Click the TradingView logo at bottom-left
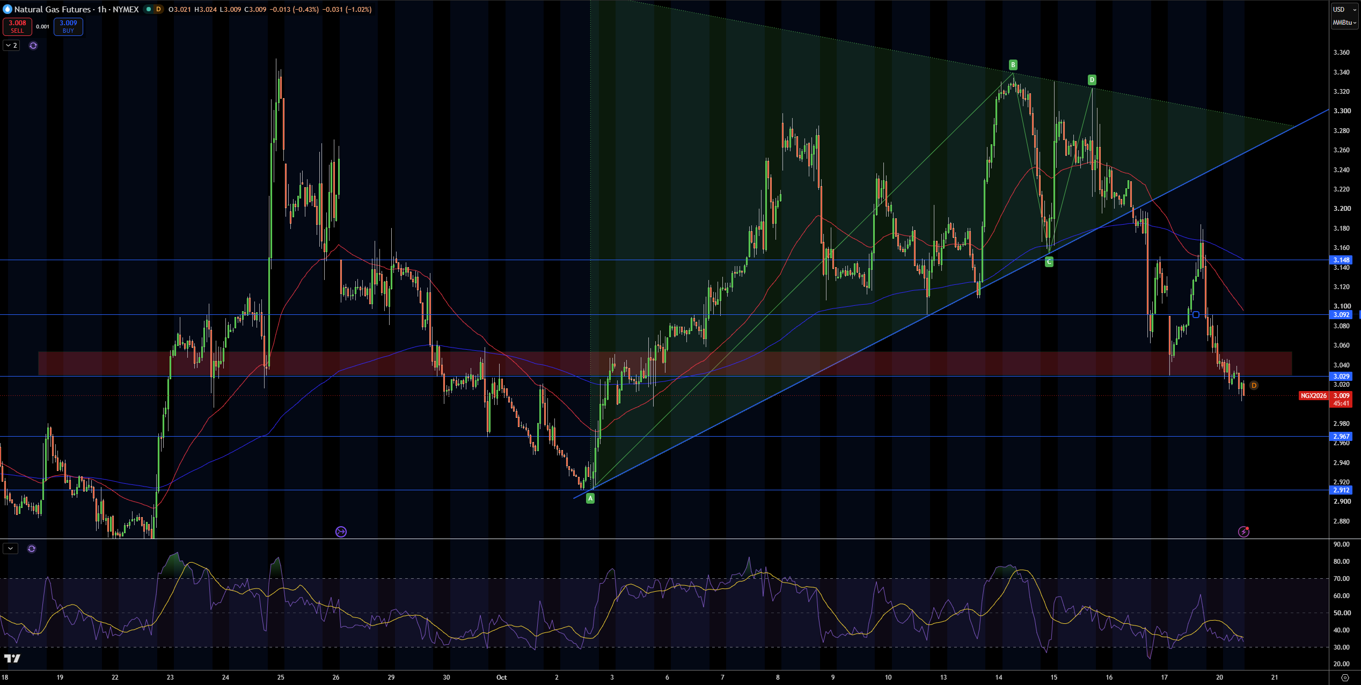The width and height of the screenshot is (1361, 685). tap(12, 658)
